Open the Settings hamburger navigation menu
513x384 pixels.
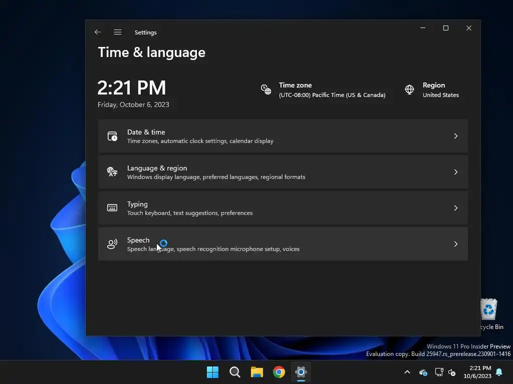tap(117, 32)
